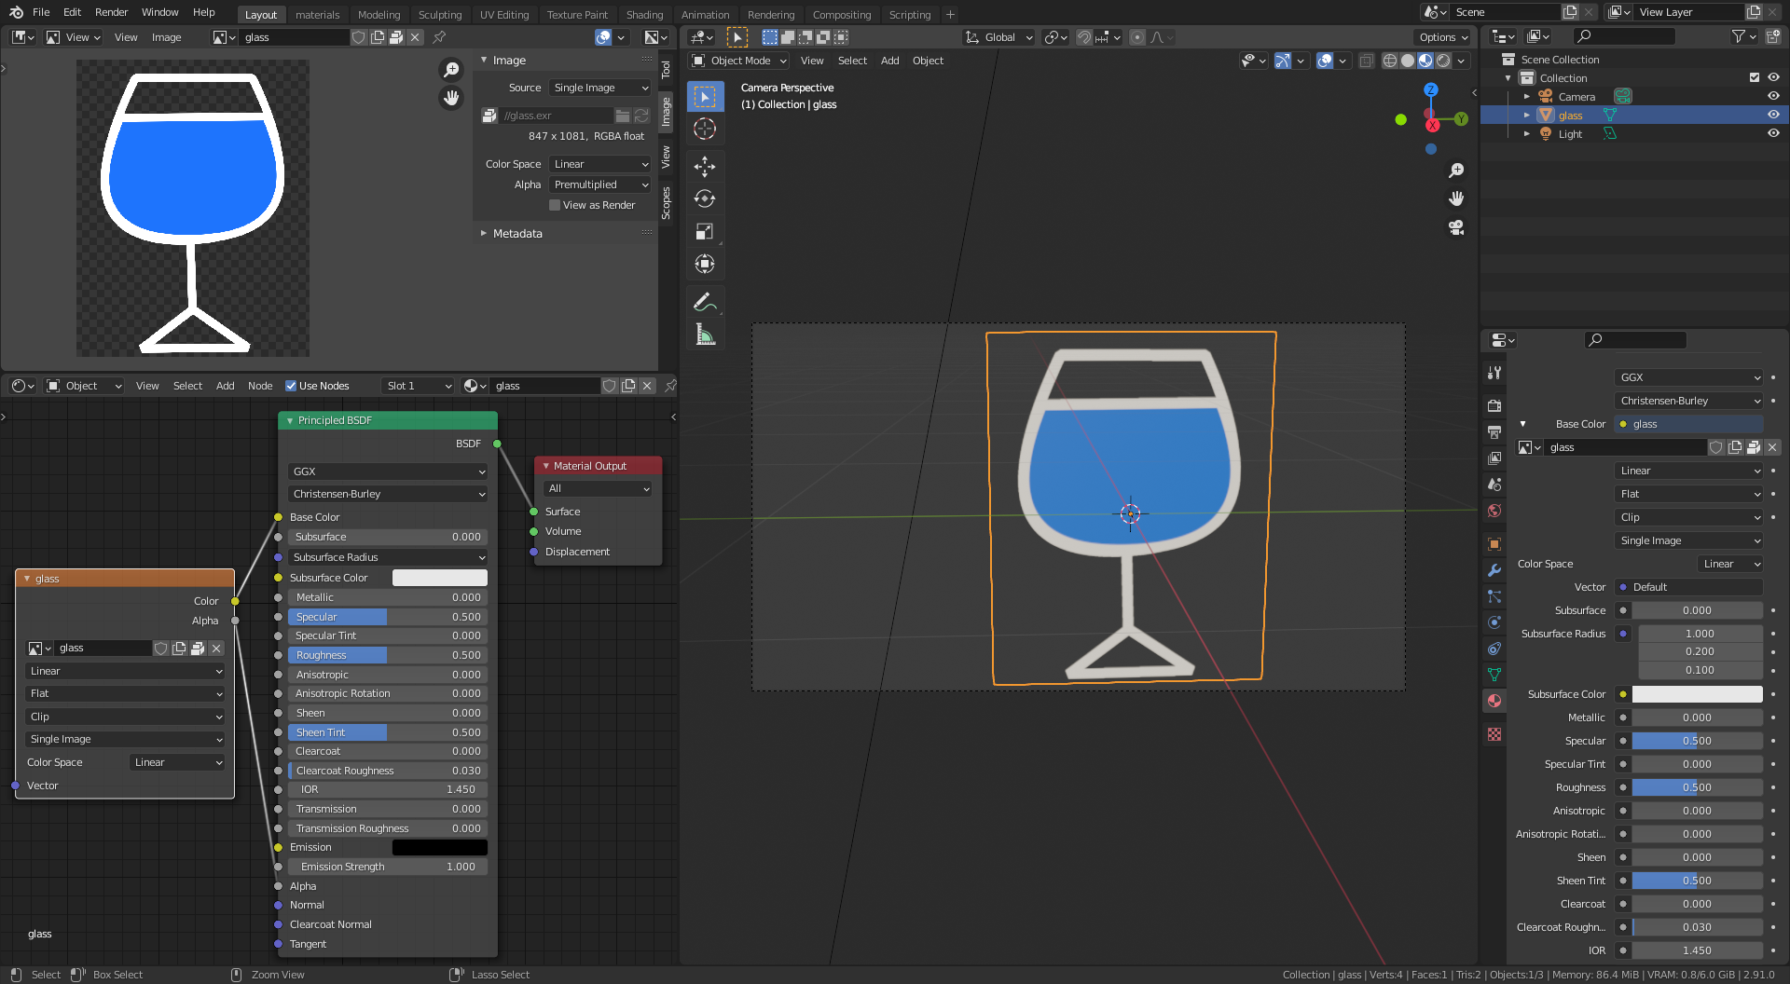Click Emission black color swatch
Viewport: 1790px width, 984px height.
(x=440, y=847)
